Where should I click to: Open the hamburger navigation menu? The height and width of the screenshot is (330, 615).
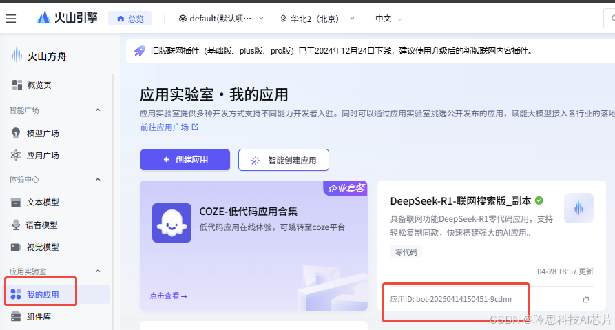tap(11, 19)
